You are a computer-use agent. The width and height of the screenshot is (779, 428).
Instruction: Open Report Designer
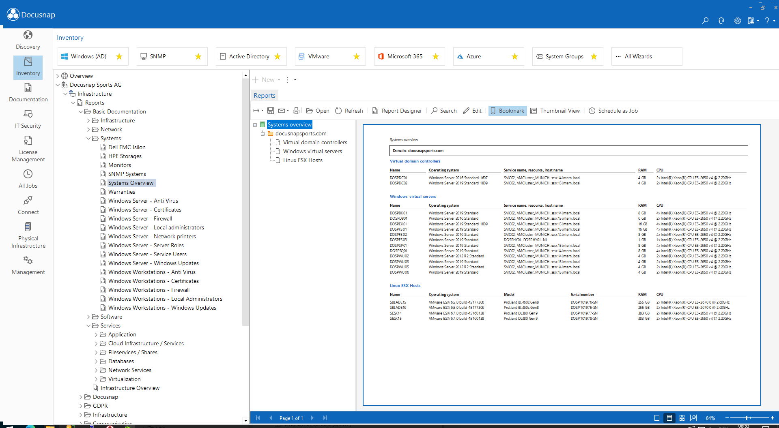tap(397, 111)
